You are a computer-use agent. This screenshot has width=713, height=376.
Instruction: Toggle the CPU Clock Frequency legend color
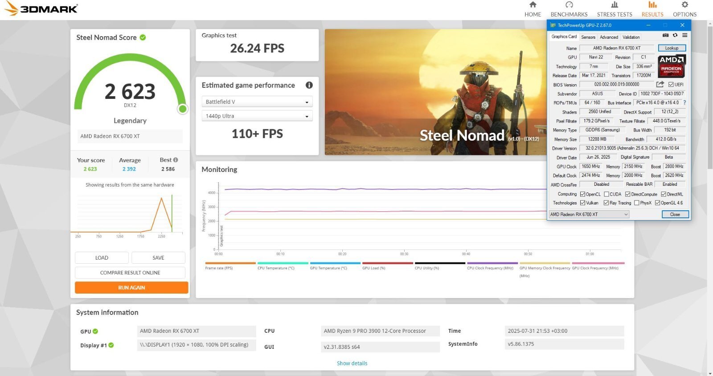[492, 263]
